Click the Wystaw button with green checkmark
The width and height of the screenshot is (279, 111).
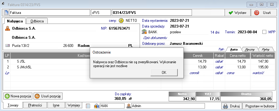(x=237, y=13)
